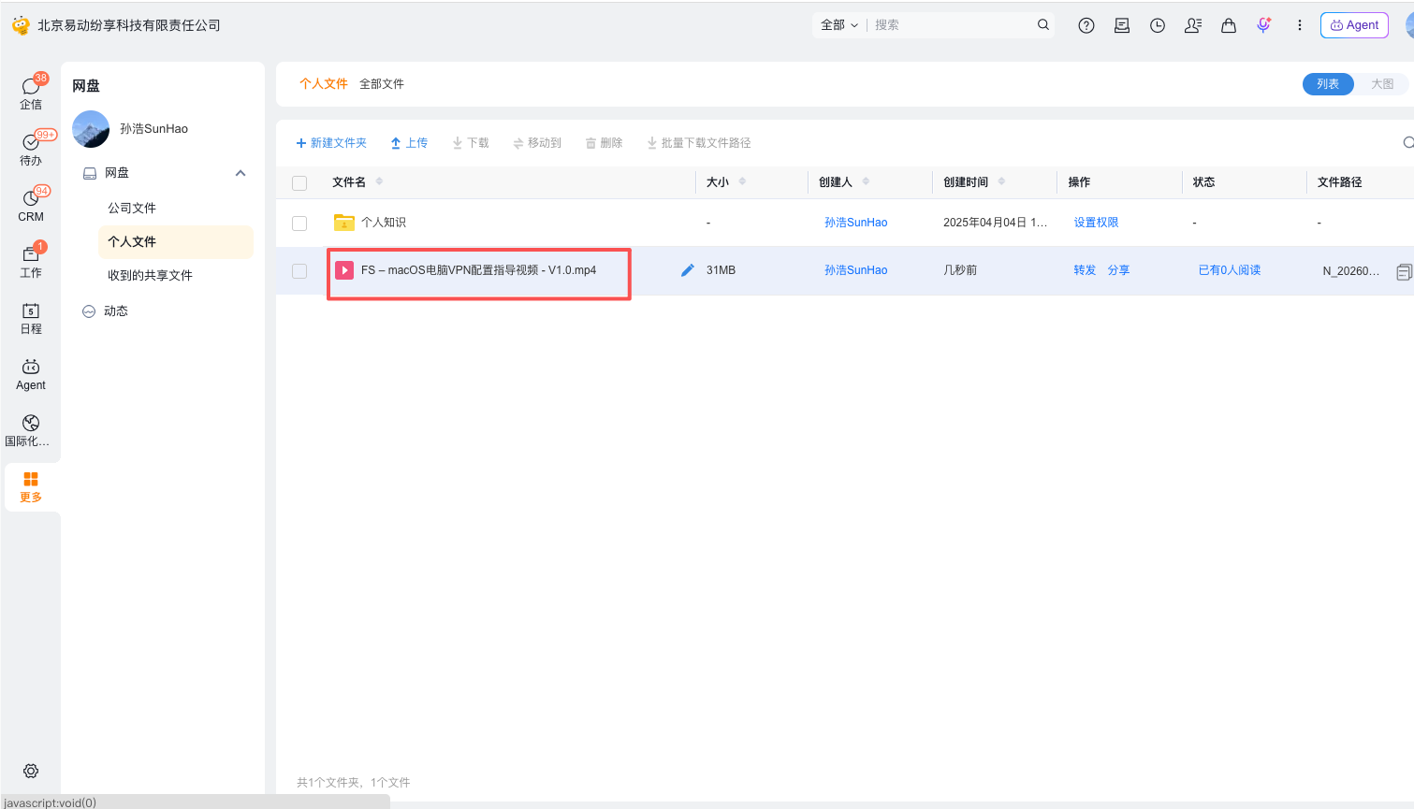Click the pencil rename icon on mp4 row
Screen dimensions: 1414x809
688,270
